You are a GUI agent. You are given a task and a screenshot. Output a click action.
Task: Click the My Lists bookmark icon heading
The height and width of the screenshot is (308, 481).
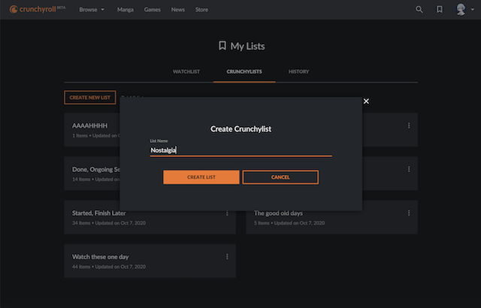222,46
